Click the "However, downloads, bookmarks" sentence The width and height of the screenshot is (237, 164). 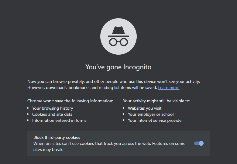pos(92,87)
